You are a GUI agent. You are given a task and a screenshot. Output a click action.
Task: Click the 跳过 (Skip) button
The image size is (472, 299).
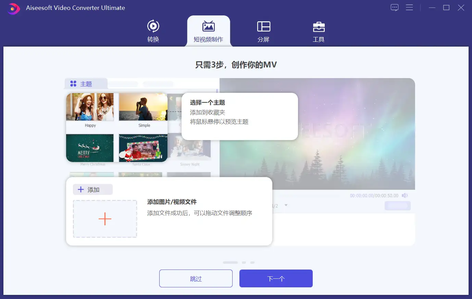[196, 278]
